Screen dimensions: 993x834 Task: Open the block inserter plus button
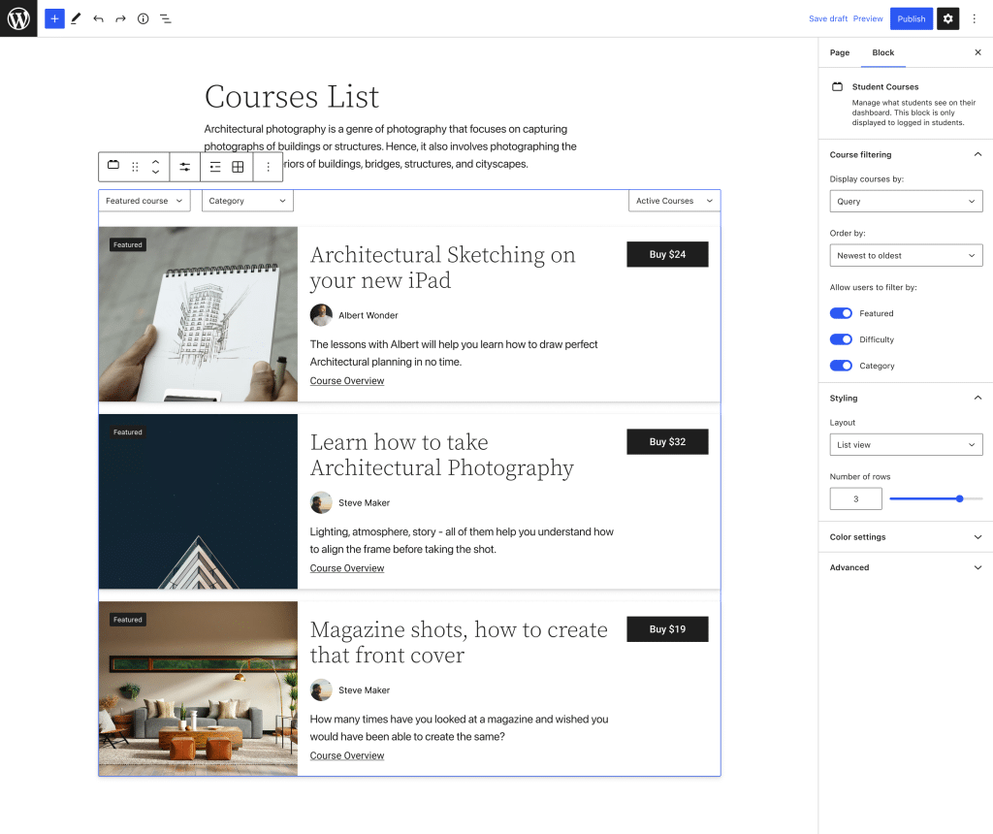click(54, 18)
